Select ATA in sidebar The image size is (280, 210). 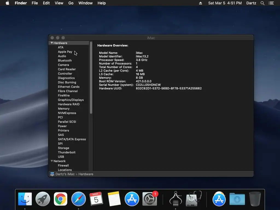61,47
